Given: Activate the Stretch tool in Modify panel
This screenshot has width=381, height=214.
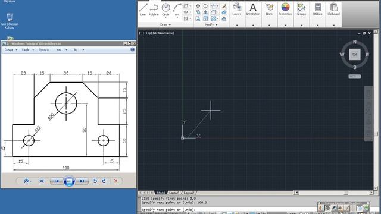Looking at the screenshot, I should pyautogui.click(x=198, y=18).
